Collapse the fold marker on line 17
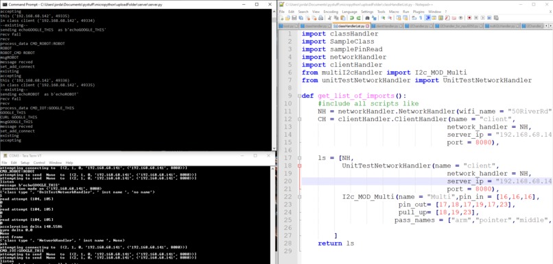553x264 pixels. click(300, 158)
